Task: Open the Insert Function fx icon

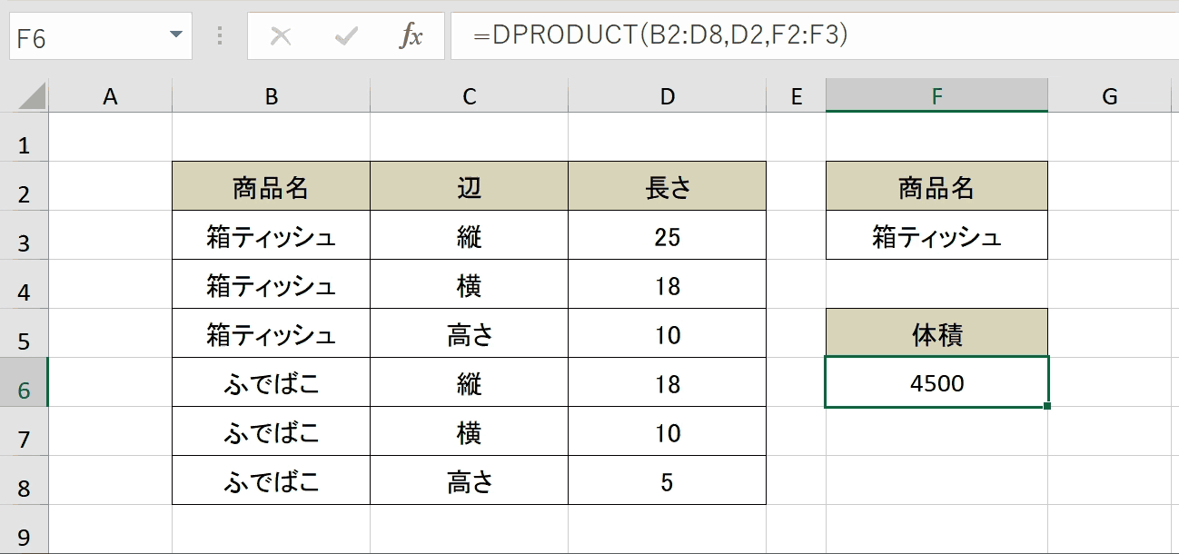Action: click(411, 36)
